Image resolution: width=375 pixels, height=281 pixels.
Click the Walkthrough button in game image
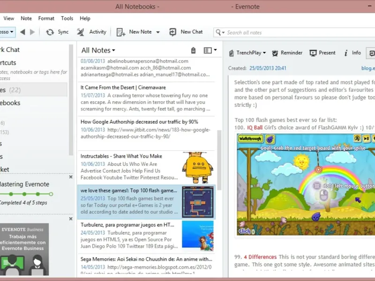point(250,139)
